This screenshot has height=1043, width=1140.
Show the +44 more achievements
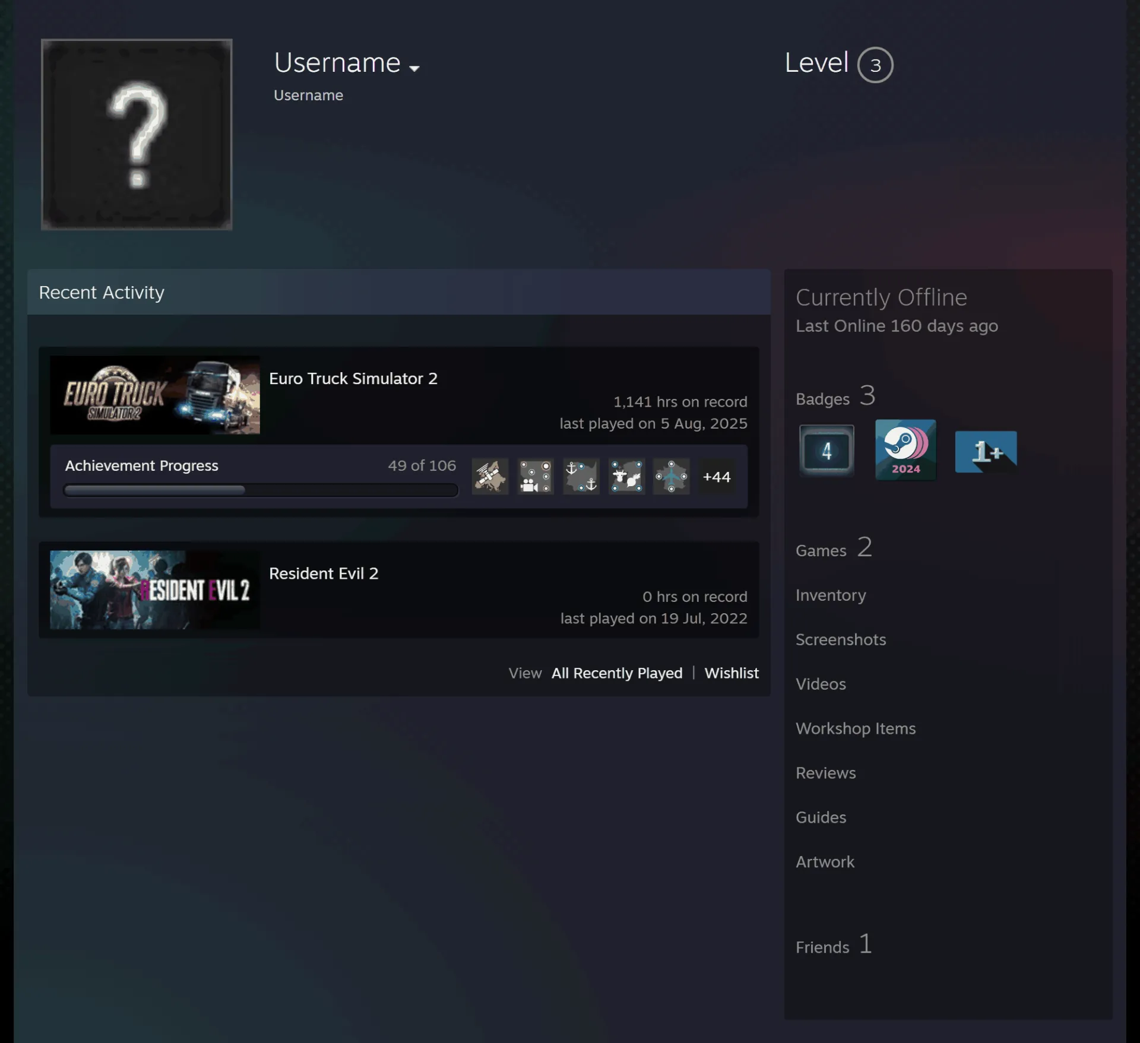coord(717,477)
